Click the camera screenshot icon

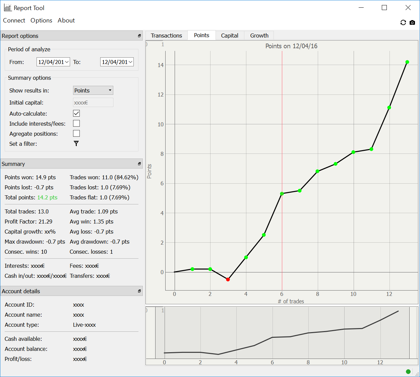tap(412, 22)
